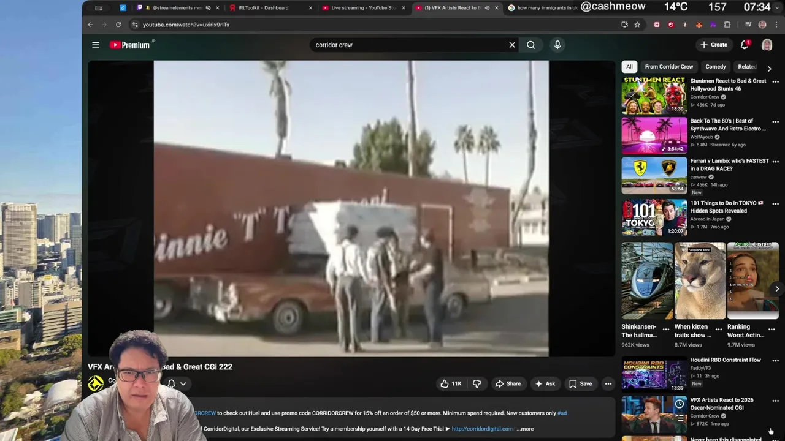The width and height of the screenshot is (785, 441).
Task: Open the 'When kitten traits show' Short
Action: pos(700,281)
